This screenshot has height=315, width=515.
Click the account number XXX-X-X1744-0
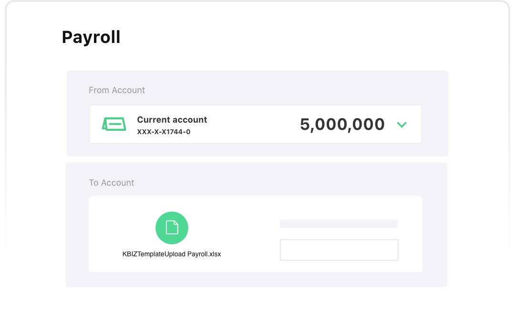click(164, 132)
